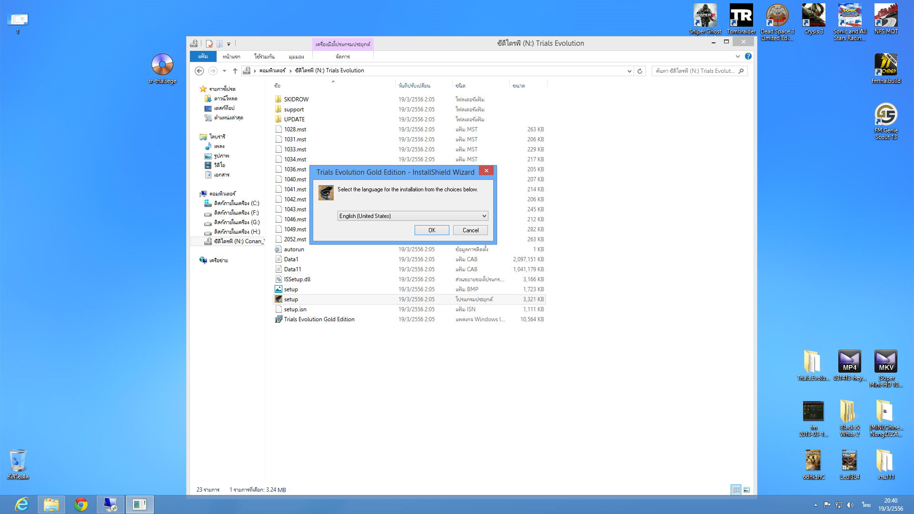Open address bar history dropdown arrow
The image size is (914, 514).
(x=629, y=71)
